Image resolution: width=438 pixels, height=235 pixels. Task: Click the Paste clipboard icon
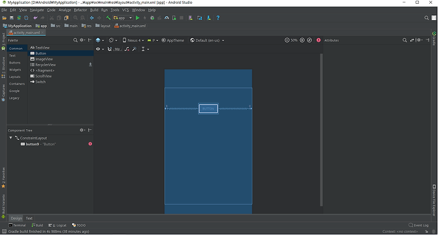point(66,18)
